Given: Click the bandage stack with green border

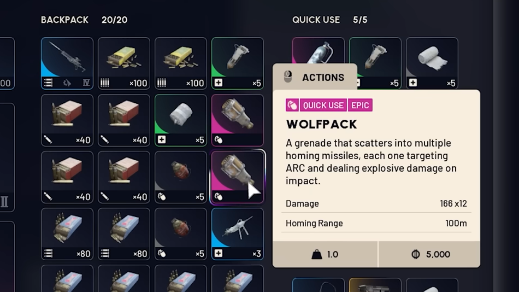Looking at the screenshot, I should tap(181, 120).
